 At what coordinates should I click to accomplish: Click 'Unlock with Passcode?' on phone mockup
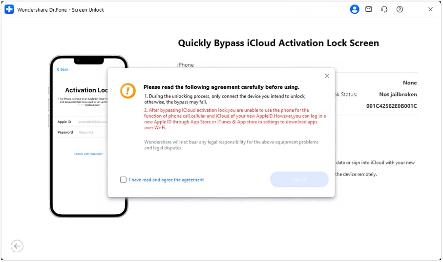tap(88, 154)
